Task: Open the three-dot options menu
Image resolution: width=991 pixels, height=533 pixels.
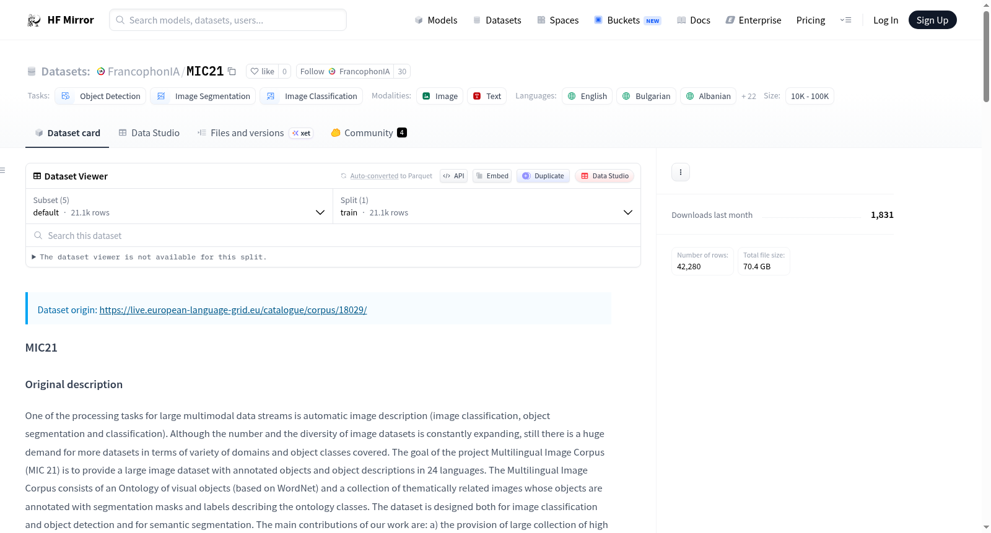Action: pyautogui.click(x=681, y=172)
